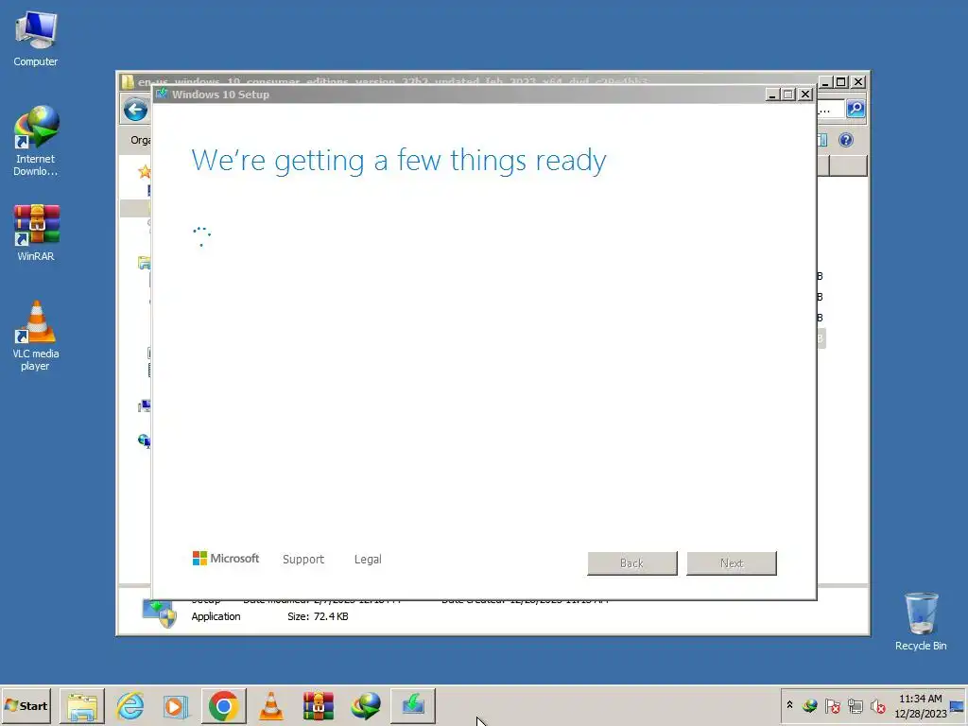The width and height of the screenshot is (968, 726).
Task: Click the Show desktop button
Action: 958,705
